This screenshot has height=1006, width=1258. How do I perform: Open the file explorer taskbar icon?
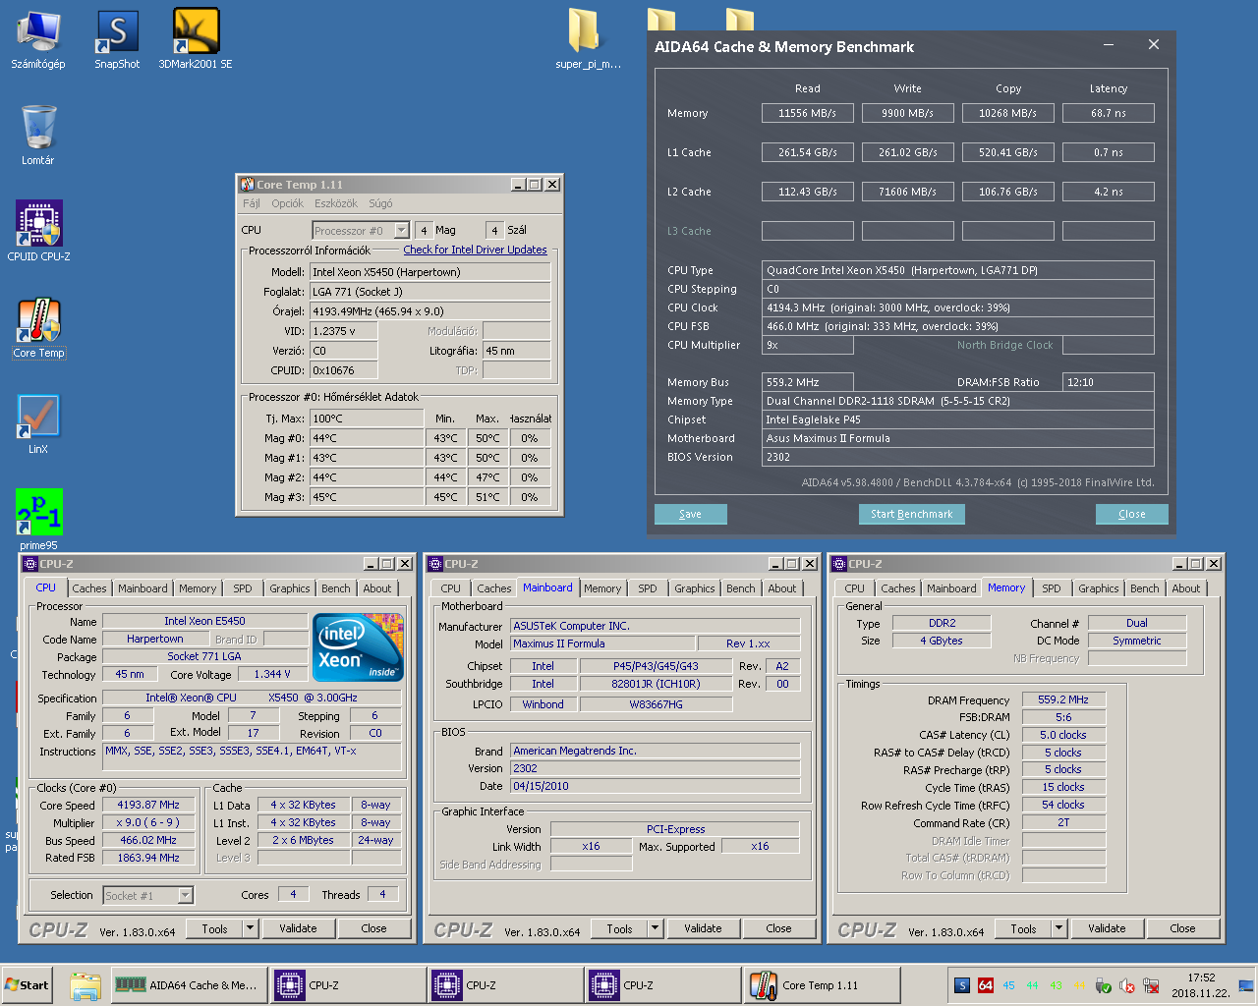(x=86, y=985)
